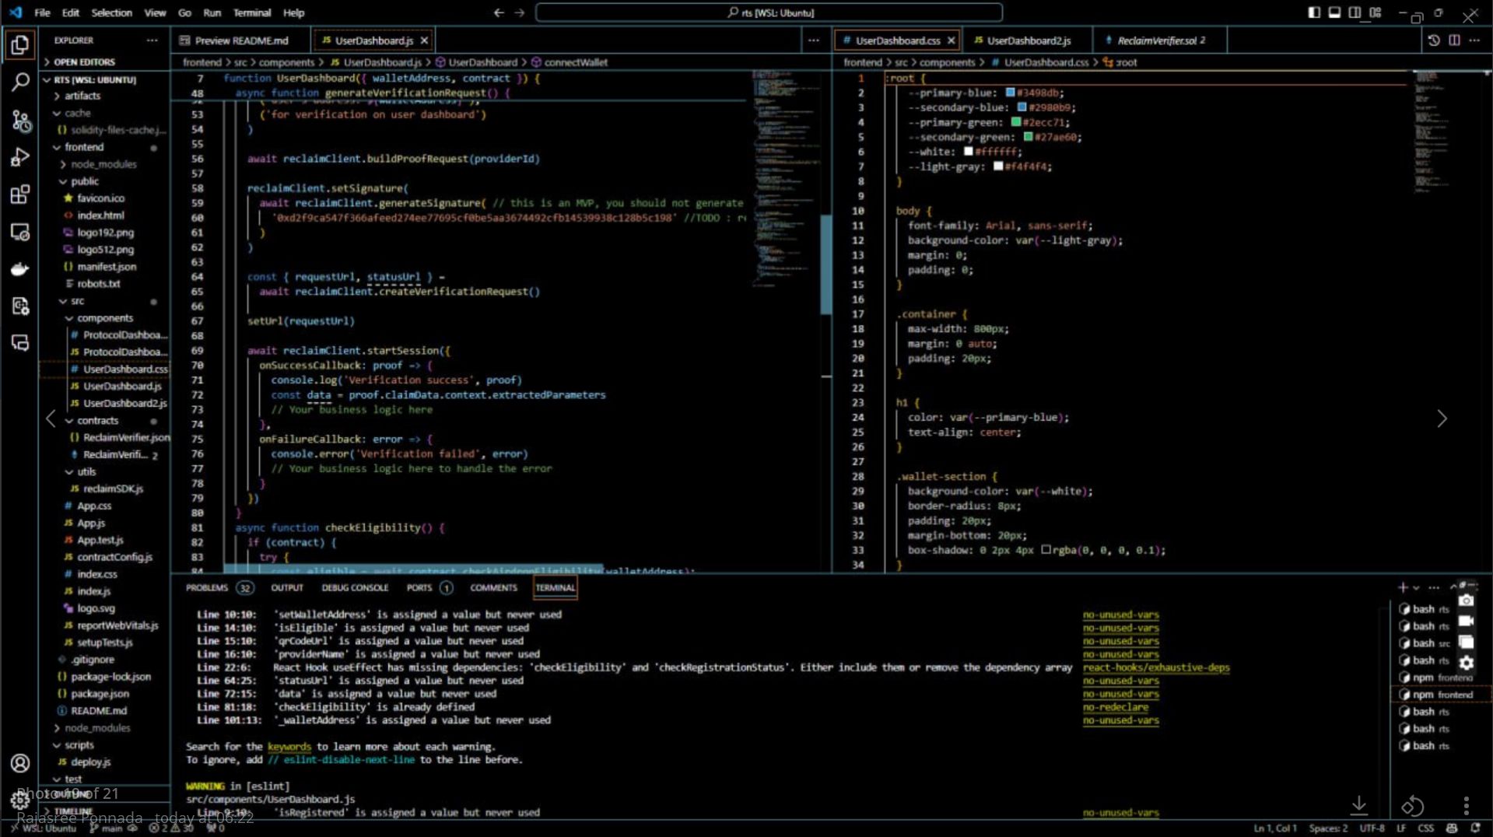Switch to the Ports panel tab
The image size is (1493, 837).
(x=419, y=588)
